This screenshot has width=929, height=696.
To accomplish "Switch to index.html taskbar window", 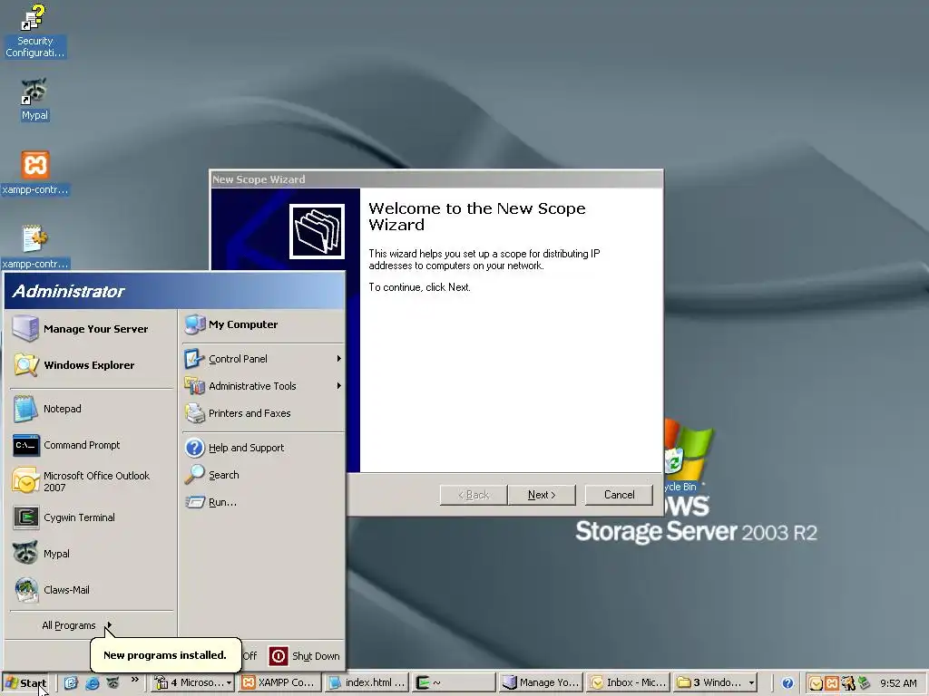I will [x=367, y=682].
